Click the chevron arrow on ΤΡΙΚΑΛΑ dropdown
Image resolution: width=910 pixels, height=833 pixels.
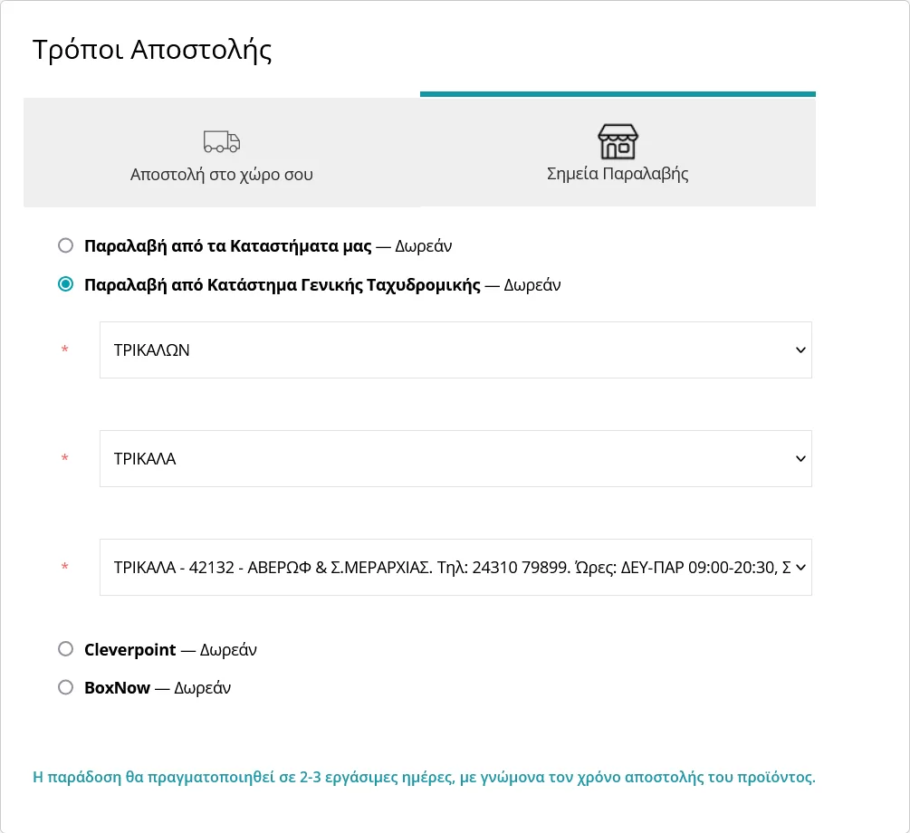[800, 458]
